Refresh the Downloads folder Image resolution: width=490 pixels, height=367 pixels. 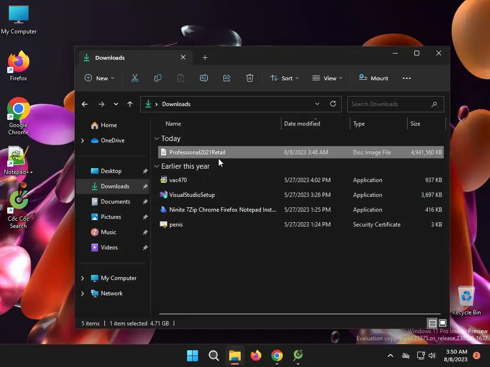click(x=333, y=104)
